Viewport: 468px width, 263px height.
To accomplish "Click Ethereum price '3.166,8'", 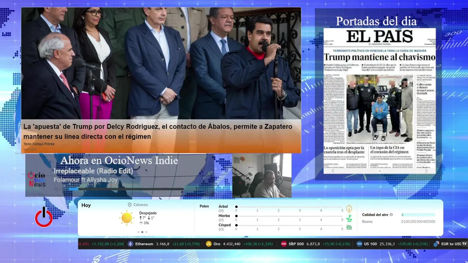I will (x=163, y=244).
